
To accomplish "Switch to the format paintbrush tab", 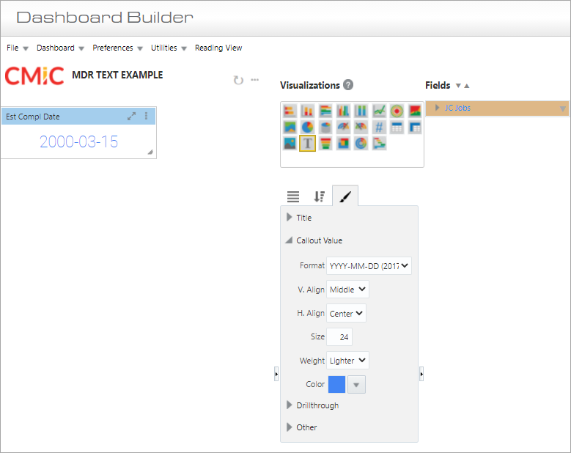I will tap(345, 196).
